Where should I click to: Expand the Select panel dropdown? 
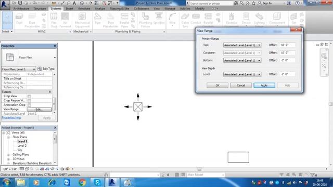[x=7, y=31]
